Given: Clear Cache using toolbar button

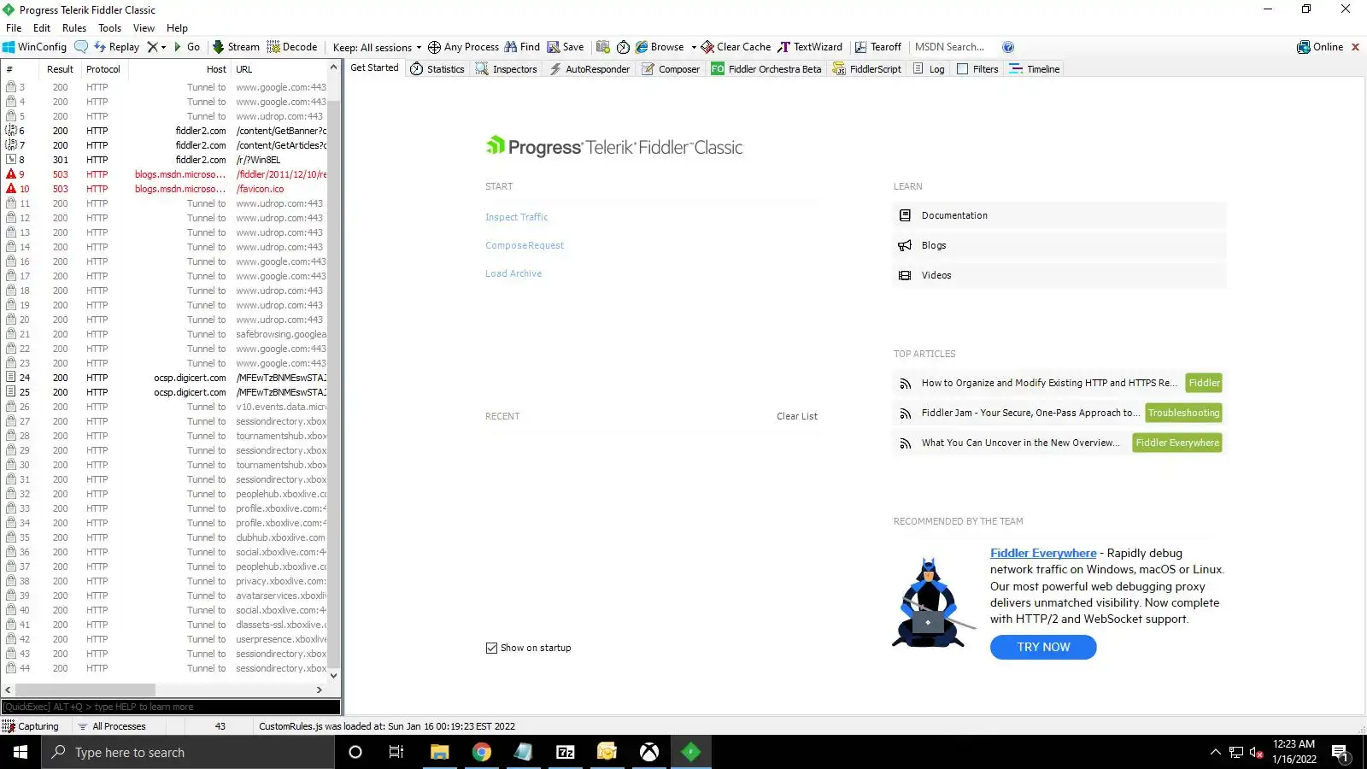Looking at the screenshot, I should (736, 47).
